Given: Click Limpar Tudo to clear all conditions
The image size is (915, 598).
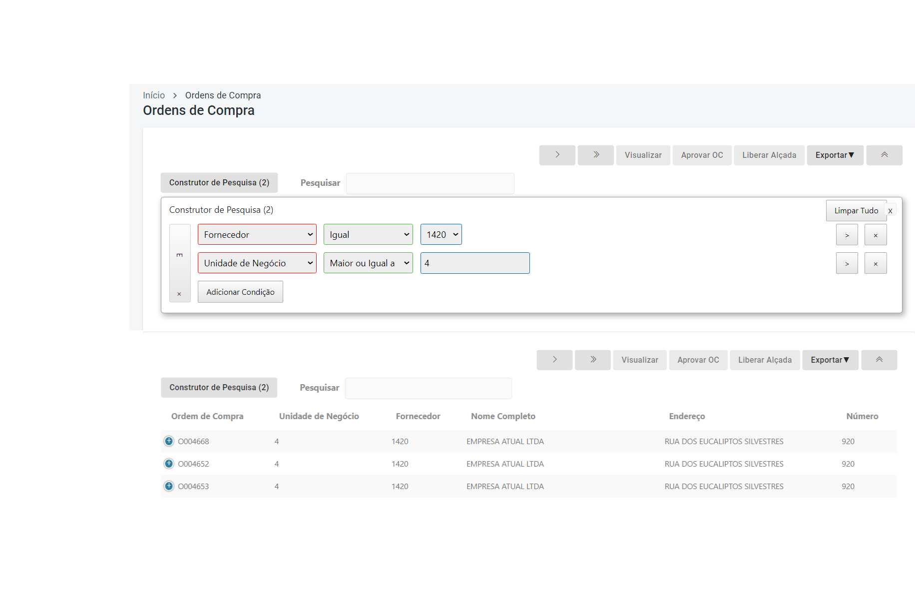Looking at the screenshot, I should point(856,211).
